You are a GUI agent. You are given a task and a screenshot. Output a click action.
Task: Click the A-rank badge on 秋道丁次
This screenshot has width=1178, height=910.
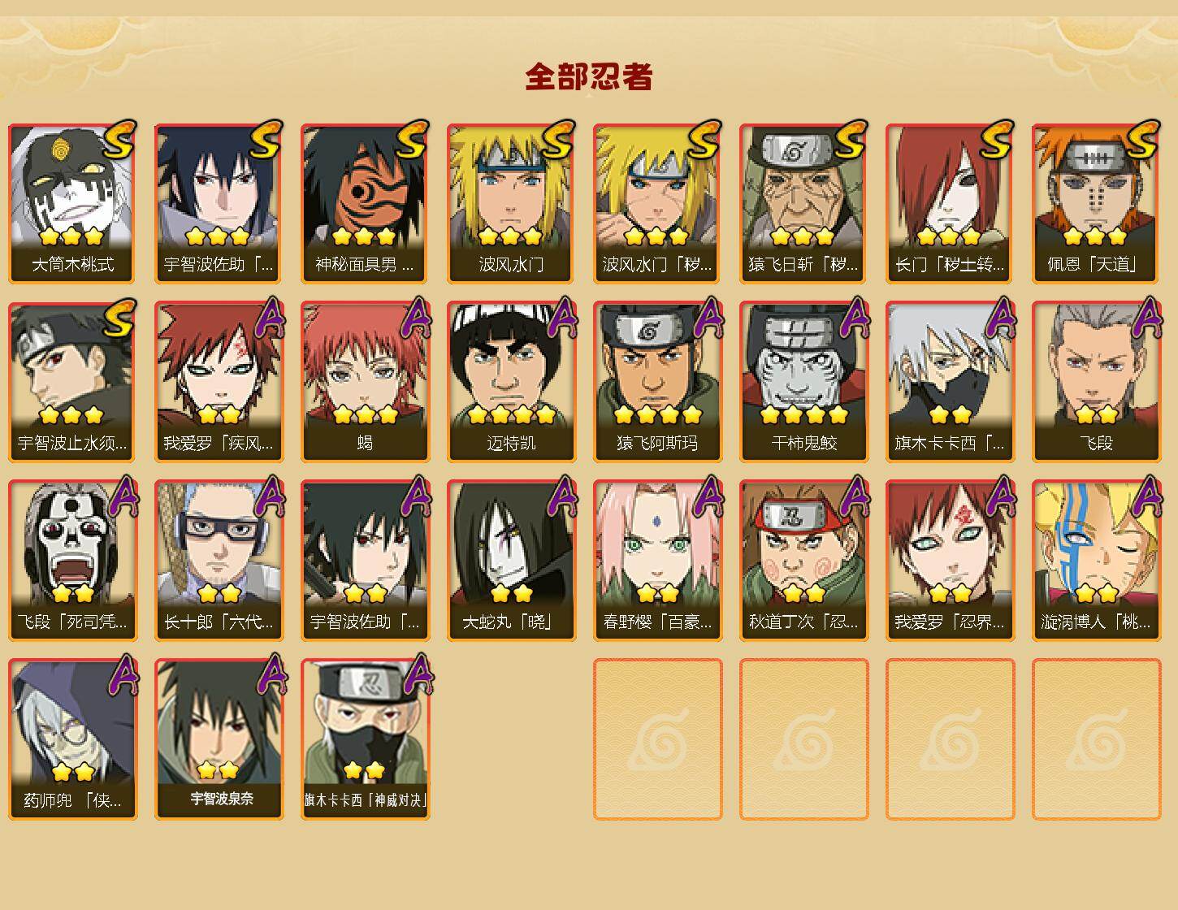(853, 496)
